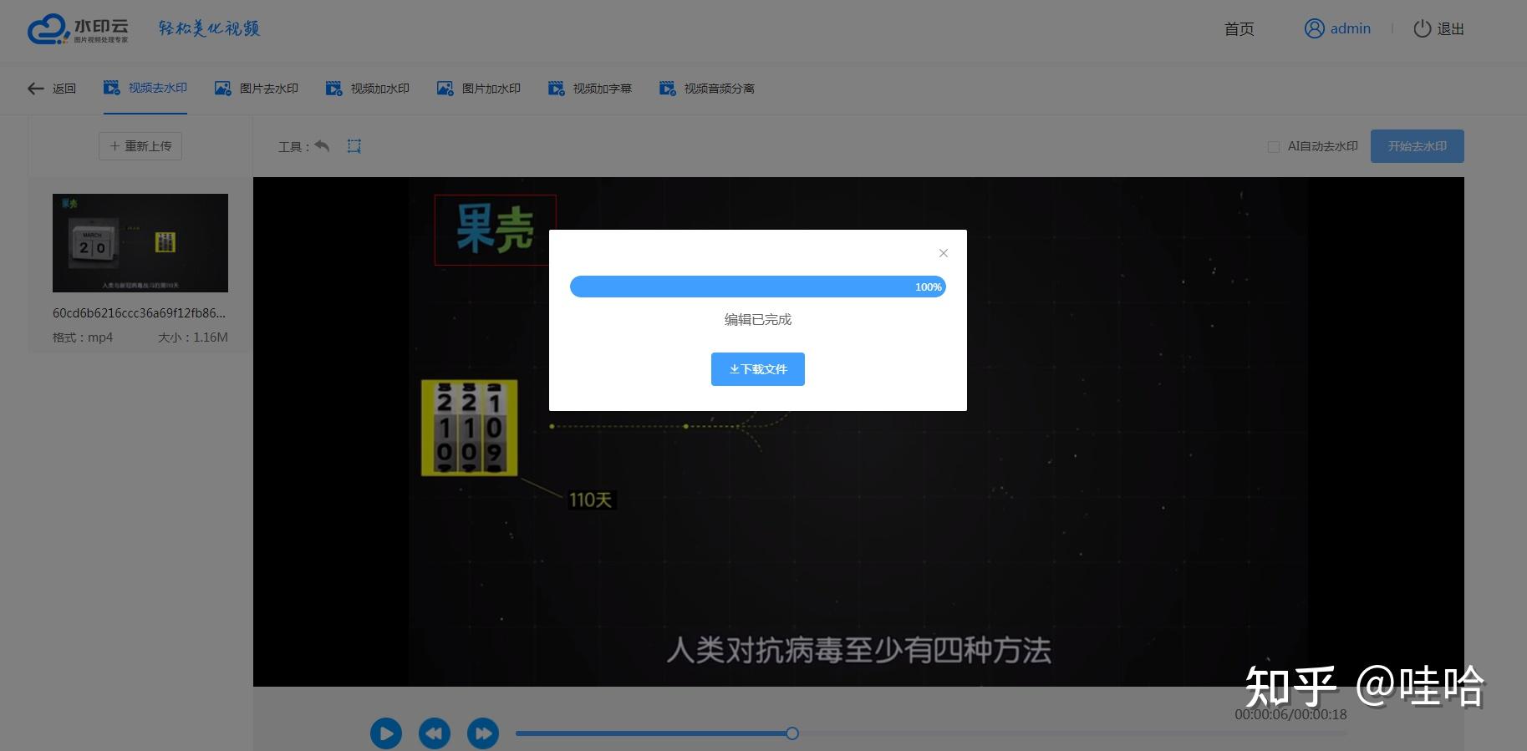The height and width of the screenshot is (751, 1527).
Task: Click the 下载文件 download button
Action: pos(758,369)
